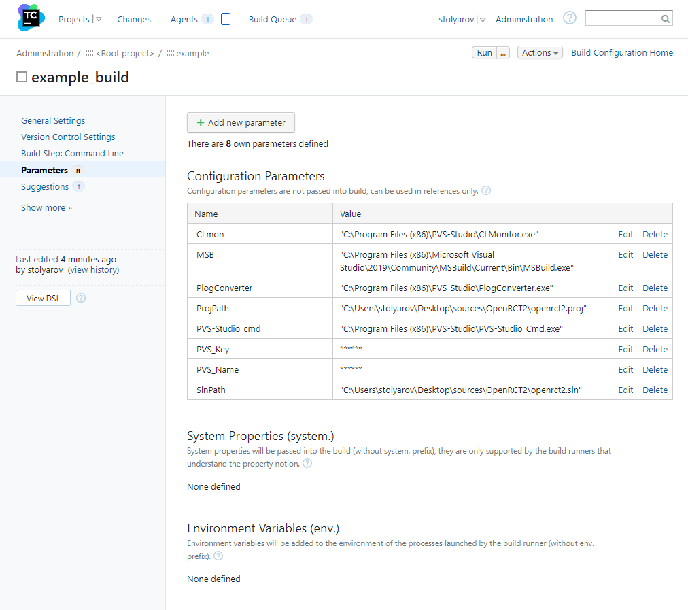The image size is (688, 610).
Task: Expand the stolyarov user dropdown arrow
Action: pyautogui.click(x=483, y=20)
